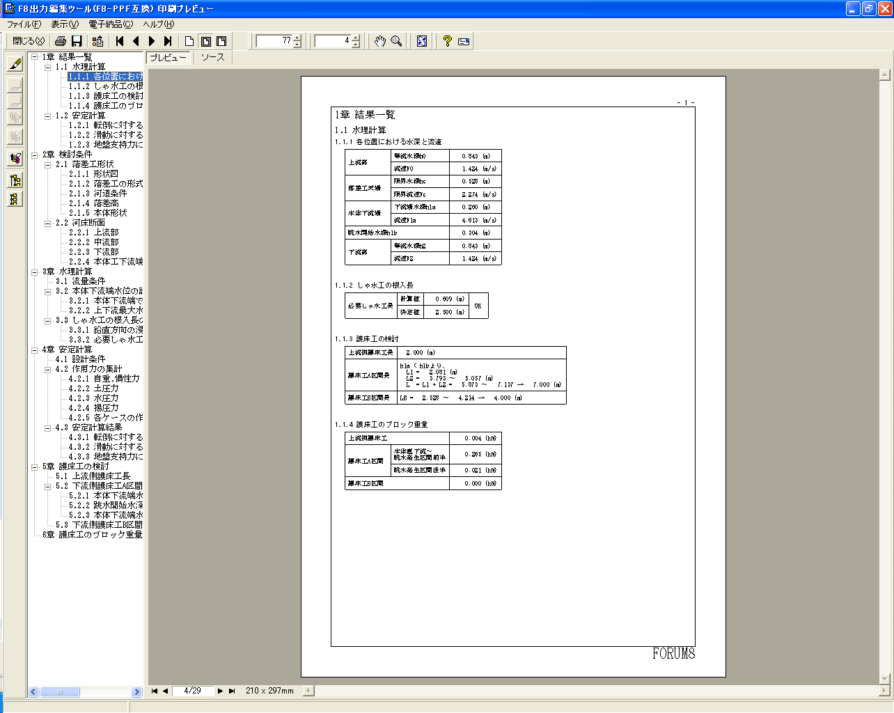Click the 閉じる(X) button

(28, 41)
